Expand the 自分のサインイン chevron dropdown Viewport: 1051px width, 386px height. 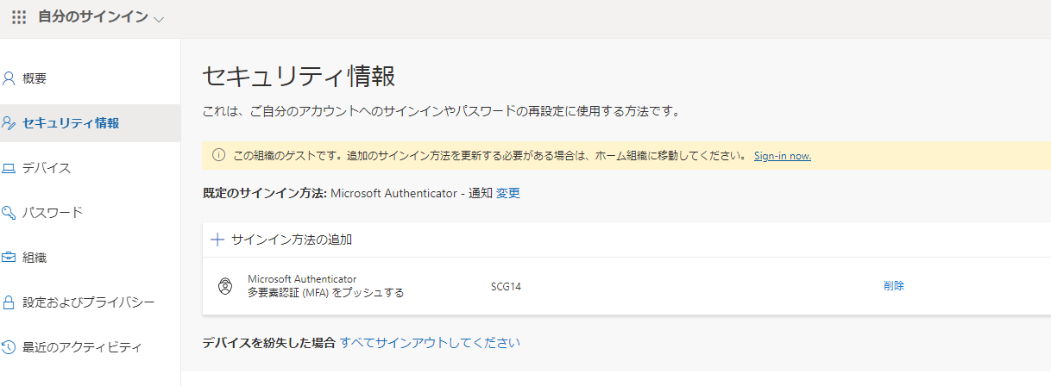[158, 19]
